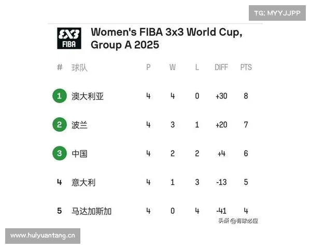This screenshot has height=249, width=311.
Task: Select the green rank 2 badge
Action: (x=59, y=125)
